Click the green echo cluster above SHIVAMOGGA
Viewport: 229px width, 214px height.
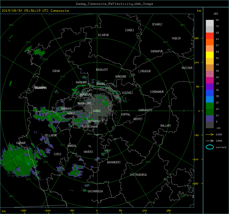click(76, 171)
